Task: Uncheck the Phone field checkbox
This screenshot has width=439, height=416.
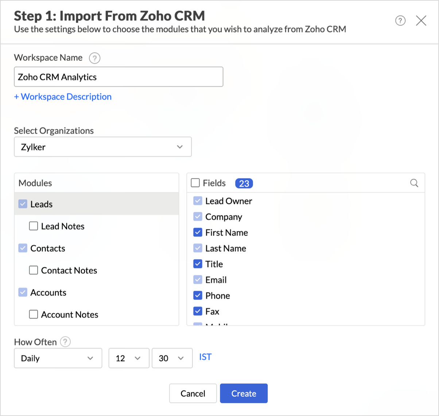Action: (x=198, y=296)
